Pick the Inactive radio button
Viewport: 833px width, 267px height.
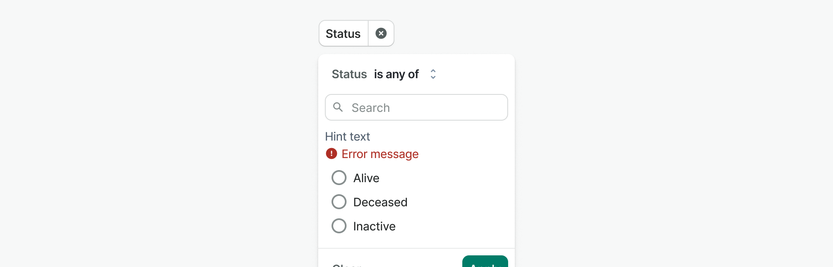(x=339, y=226)
